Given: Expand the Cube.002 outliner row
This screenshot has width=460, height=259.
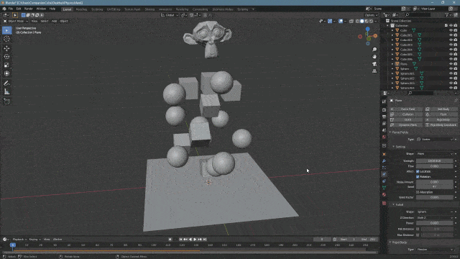Looking at the screenshot, I should tap(392, 40).
